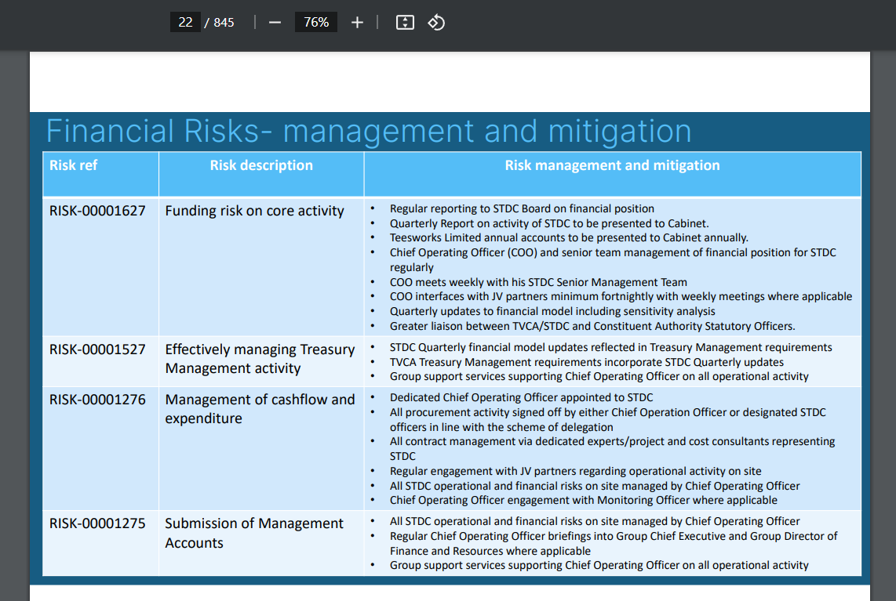Click the Risk description column header
This screenshot has height=601, width=896.
point(261,165)
